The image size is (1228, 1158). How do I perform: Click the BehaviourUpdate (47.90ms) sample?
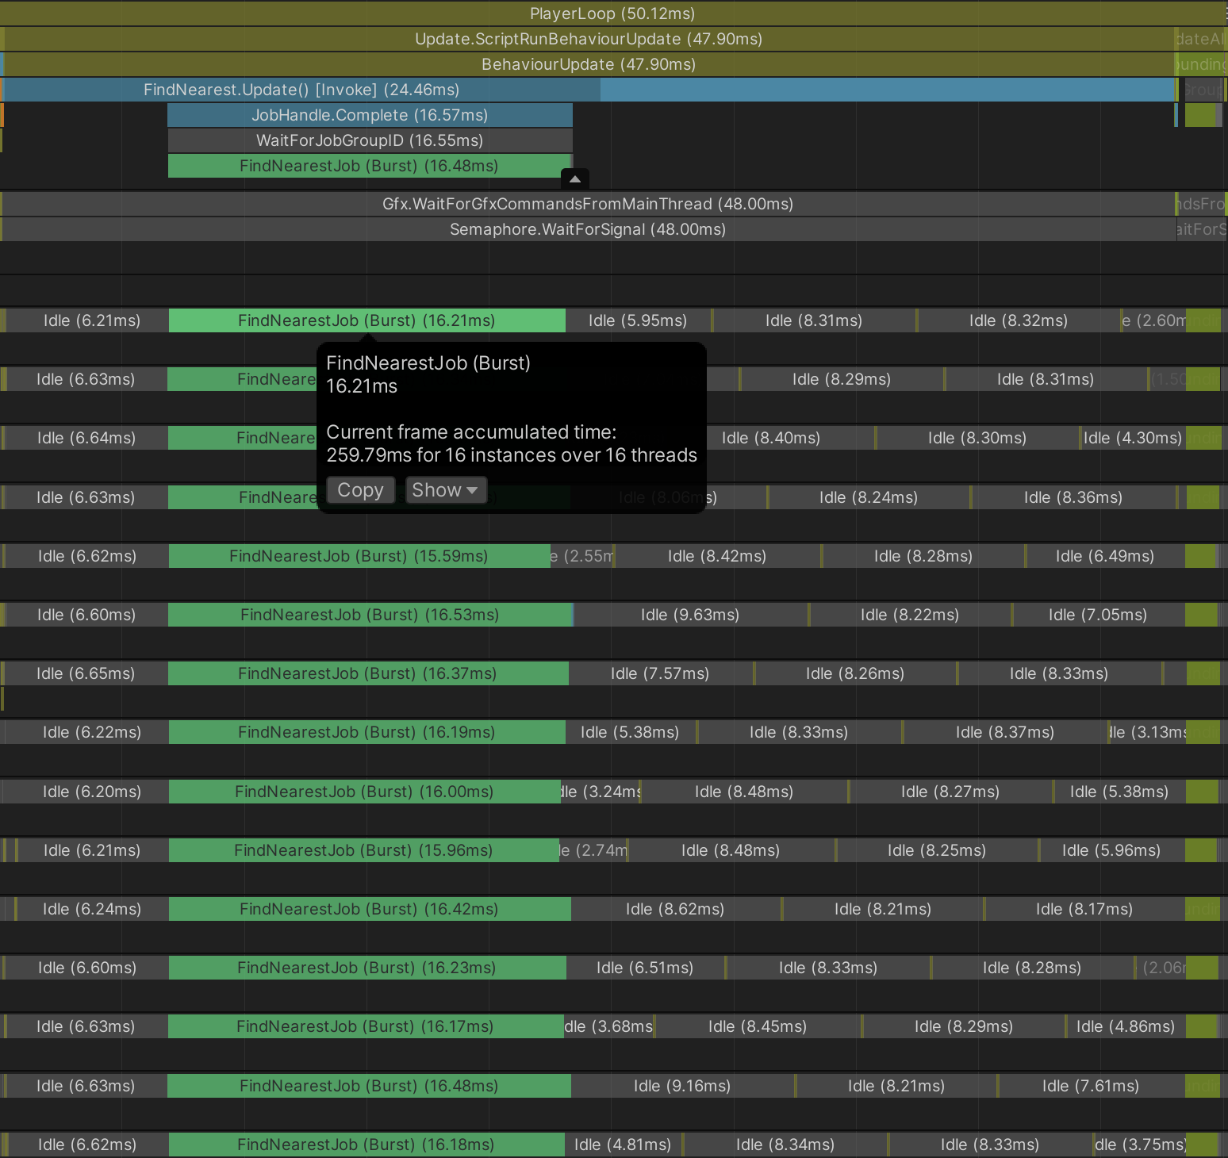[588, 64]
